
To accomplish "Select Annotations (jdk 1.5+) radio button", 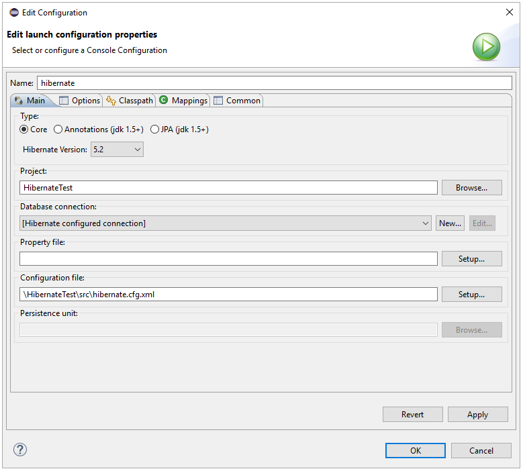I will tap(58, 129).
